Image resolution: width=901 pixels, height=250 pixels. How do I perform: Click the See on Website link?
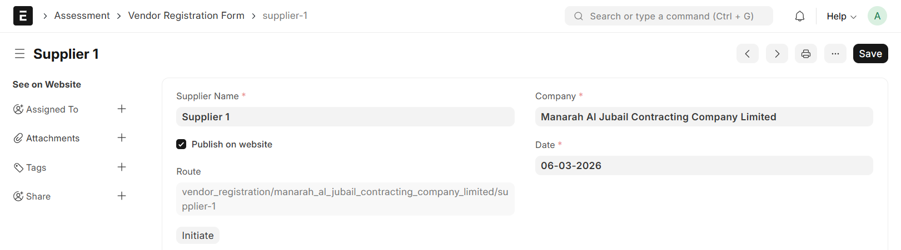tap(47, 84)
